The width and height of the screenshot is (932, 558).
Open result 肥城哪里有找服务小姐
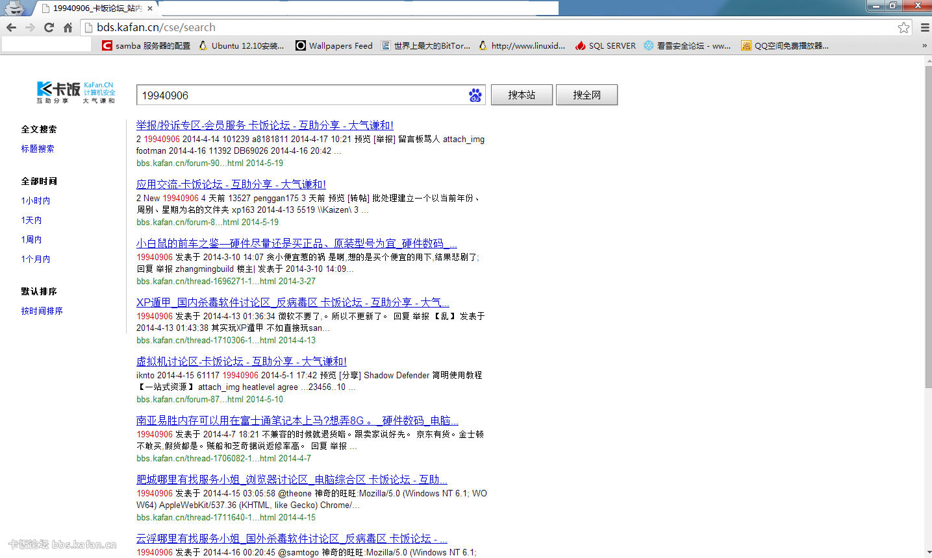[x=292, y=479]
